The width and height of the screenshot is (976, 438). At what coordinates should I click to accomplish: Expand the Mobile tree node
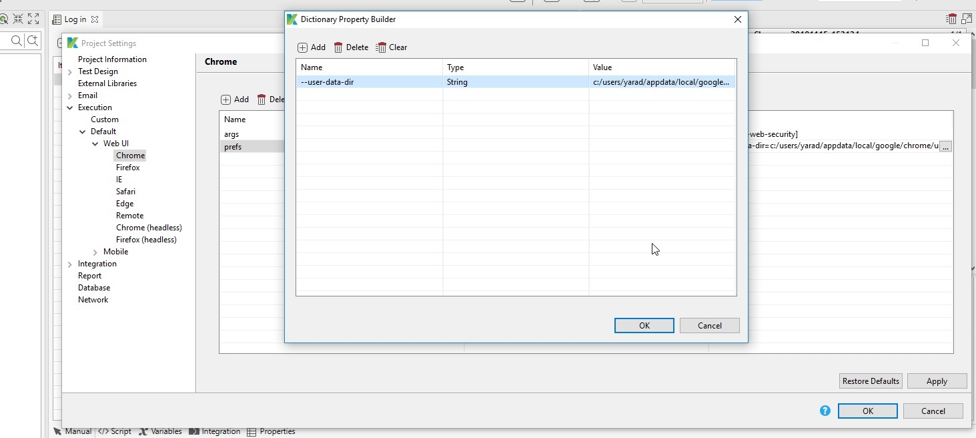tap(95, 252)
